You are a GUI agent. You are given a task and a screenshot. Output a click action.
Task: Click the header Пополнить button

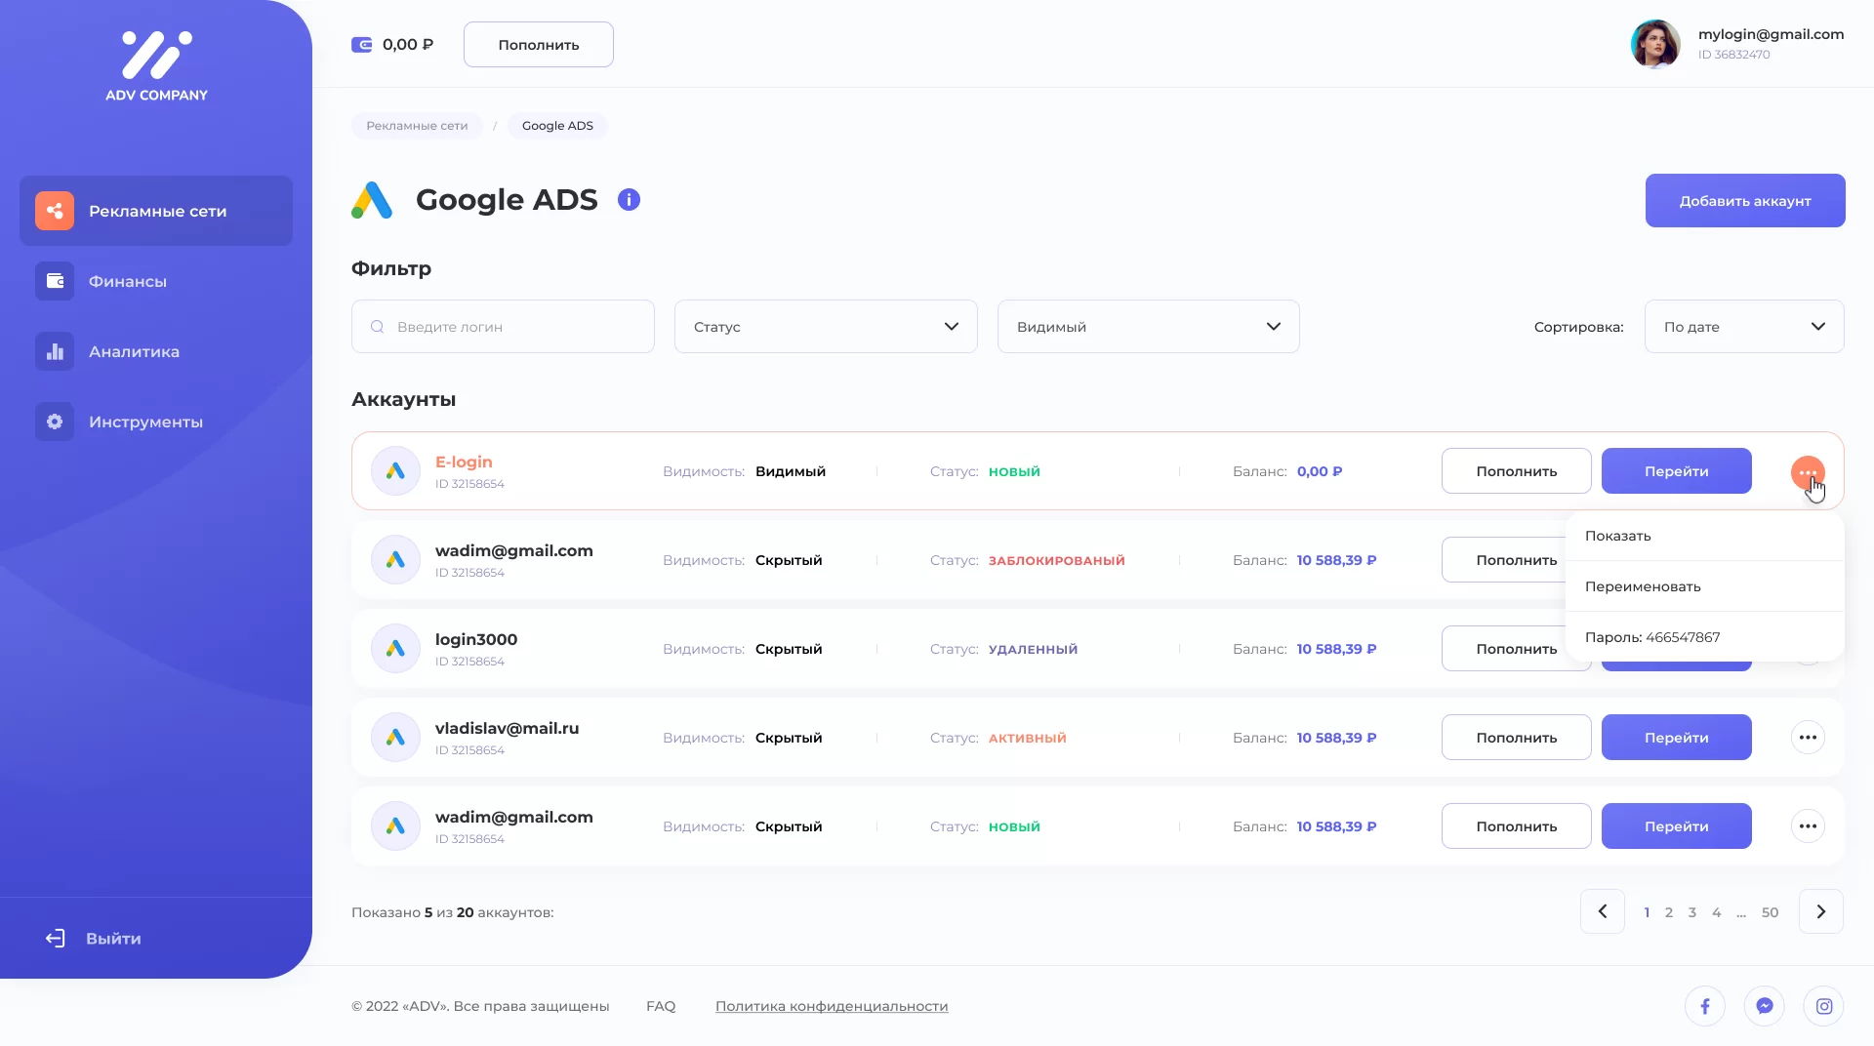[x=539, y=45]
